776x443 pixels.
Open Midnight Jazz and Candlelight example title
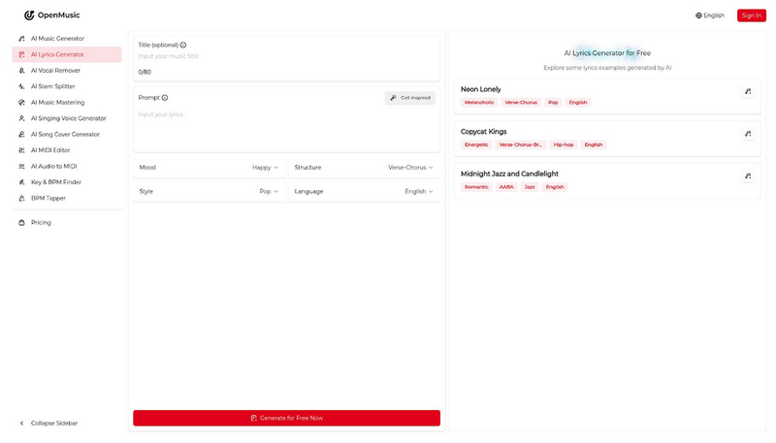click(509, 174)
